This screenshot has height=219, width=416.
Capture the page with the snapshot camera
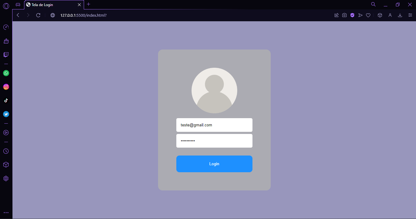point(344,15)
